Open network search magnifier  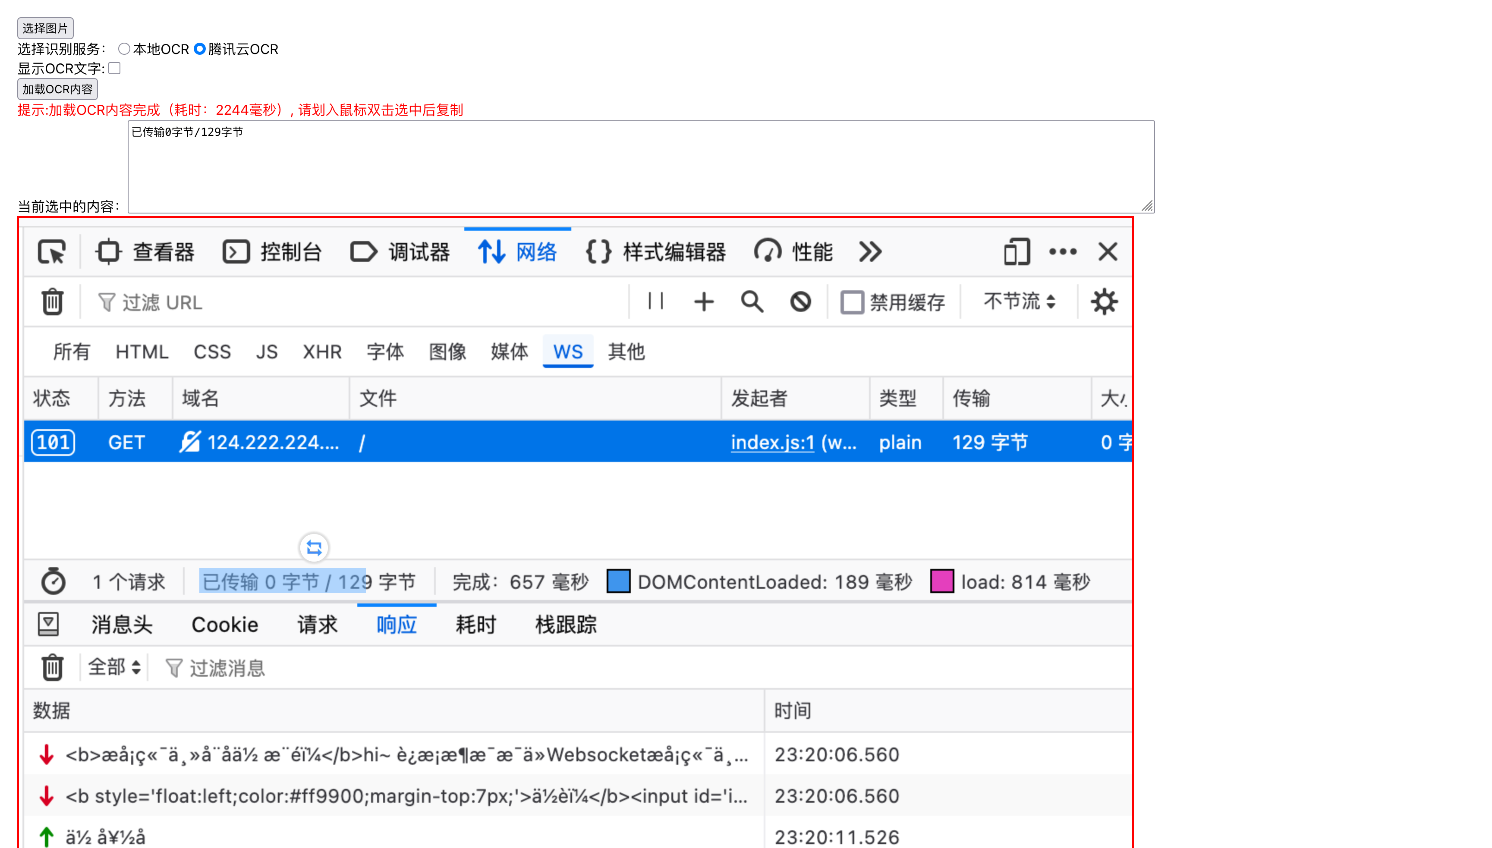click(x=752, y=302)
